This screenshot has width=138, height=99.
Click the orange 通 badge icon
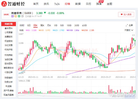click(x=16, y=16)
